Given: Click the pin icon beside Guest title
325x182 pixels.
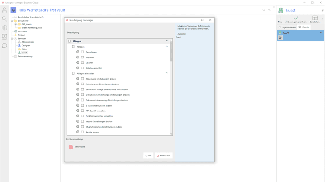Looking at the screenshot, I should click(322, 10).
